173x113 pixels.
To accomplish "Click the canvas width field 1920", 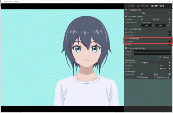I will 146,25.
